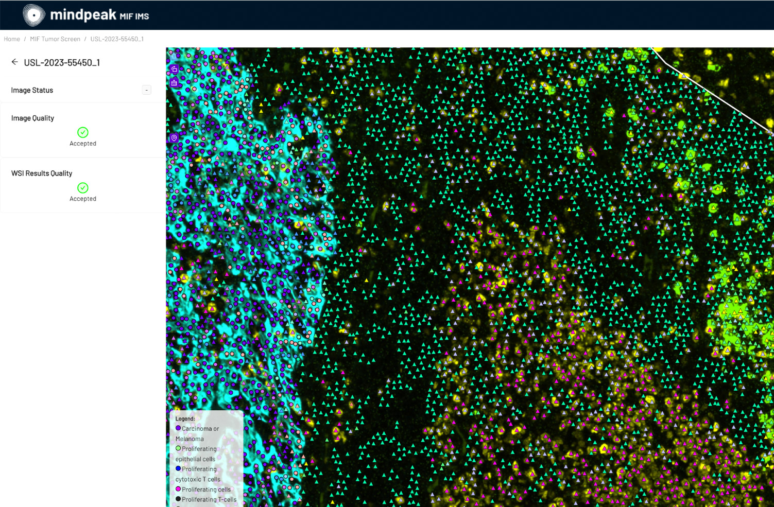Go back using the left arrow
The image size is (774, 507).
[x=14, y=62]
